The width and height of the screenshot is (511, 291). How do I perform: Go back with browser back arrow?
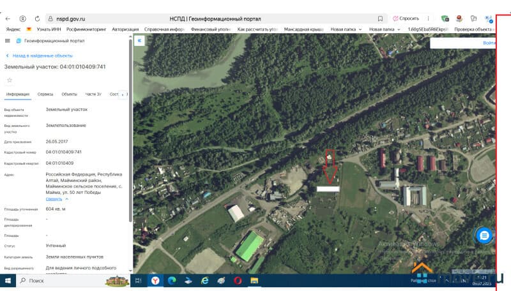(8, 19)
